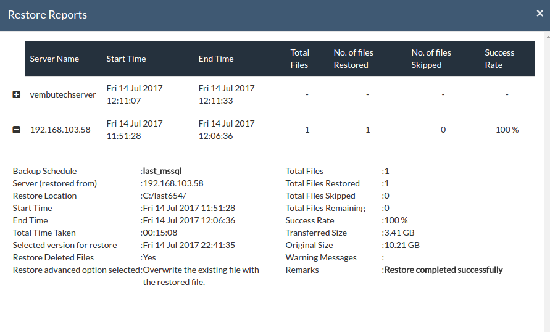
Task: Select the vembutechserver server name cell
Action: (63, 94)
